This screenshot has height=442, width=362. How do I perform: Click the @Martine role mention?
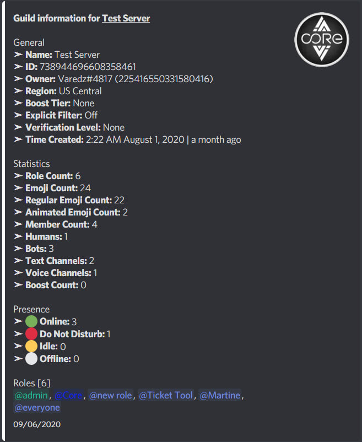(x=220, y=395)
